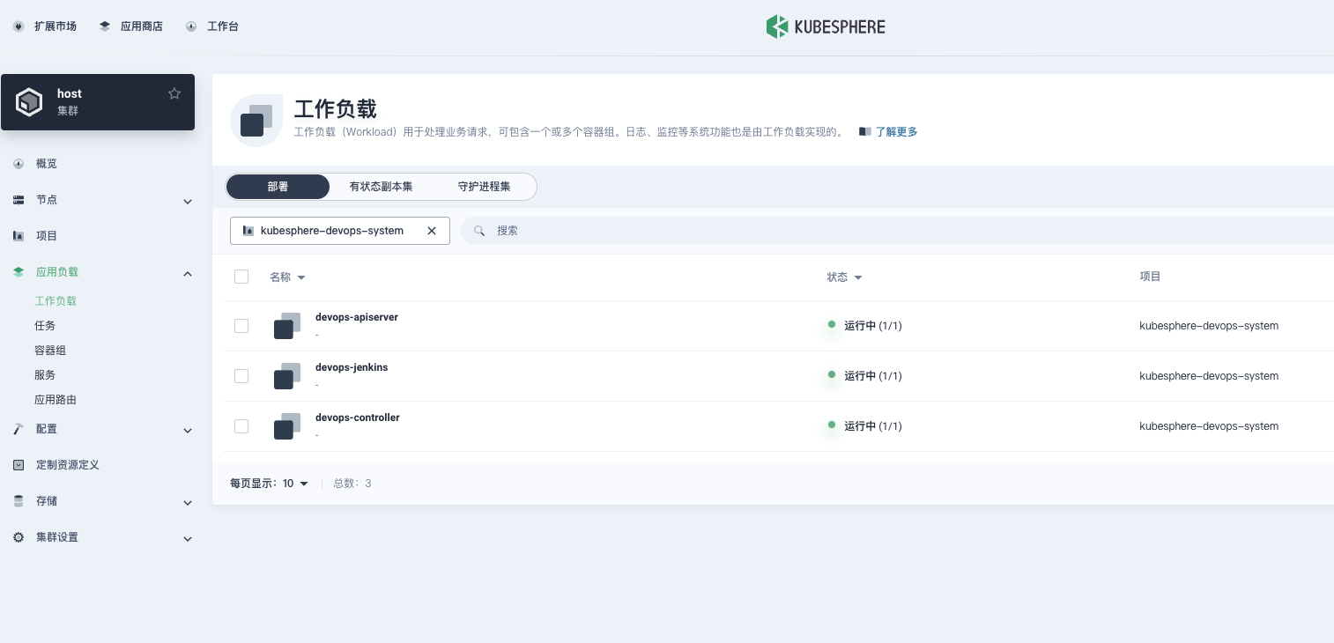This screenshot has height=643, width=1334.
Task: Open the devops-jenkins deployment
Action: 352,367
